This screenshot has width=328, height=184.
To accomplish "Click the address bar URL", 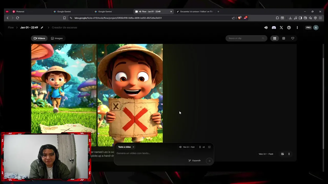I will coord(118,18).
